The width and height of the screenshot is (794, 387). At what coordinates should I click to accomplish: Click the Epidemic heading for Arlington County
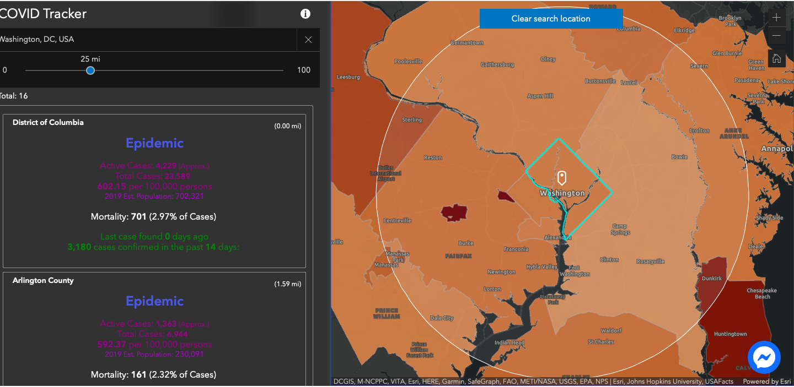(x=154, y=301)
